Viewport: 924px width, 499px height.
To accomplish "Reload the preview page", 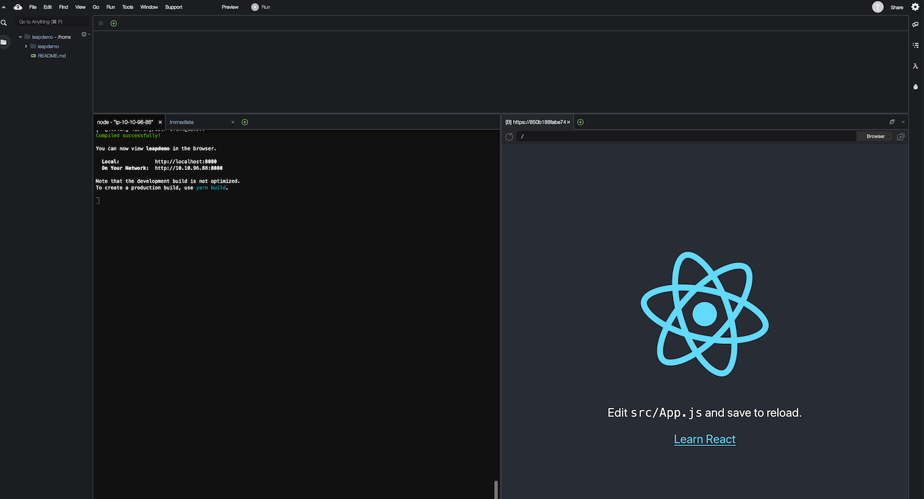I will (509, 137).
